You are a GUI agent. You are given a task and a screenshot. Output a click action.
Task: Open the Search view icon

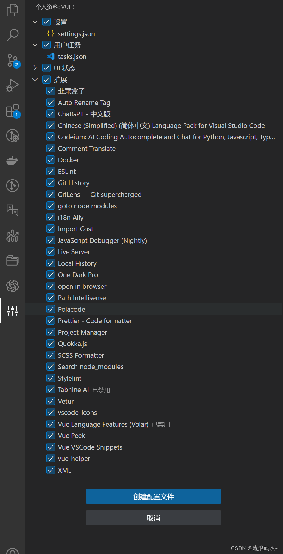[x=12, y=35]
